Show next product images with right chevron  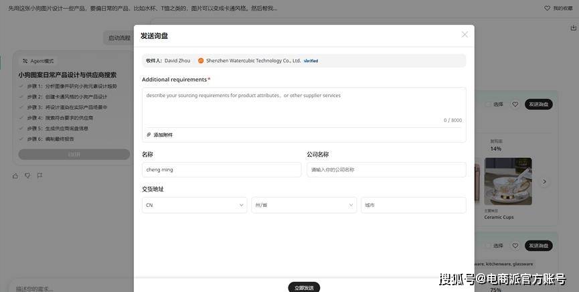pos(544,181)
